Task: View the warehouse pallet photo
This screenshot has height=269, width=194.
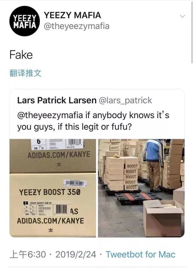Action: pyautogui.click(x=141, y=188)
